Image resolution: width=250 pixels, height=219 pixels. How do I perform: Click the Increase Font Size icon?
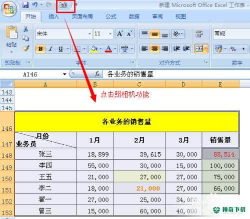120,33
